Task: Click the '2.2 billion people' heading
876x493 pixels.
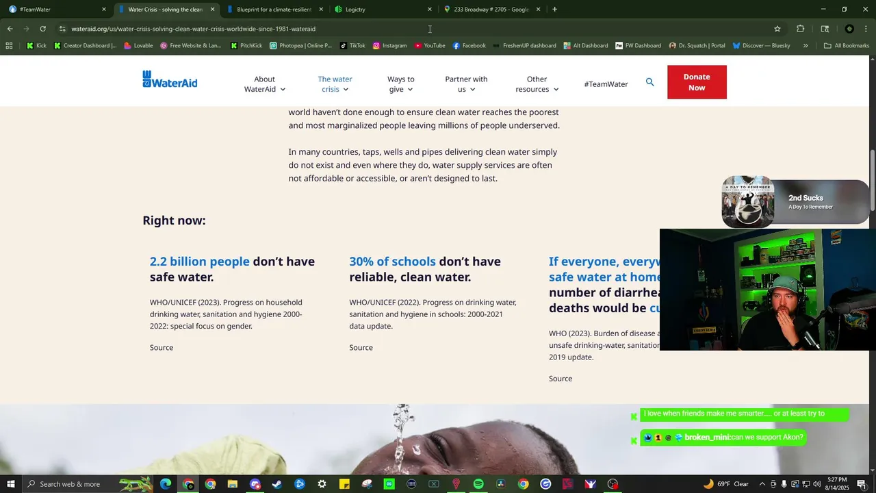Action: (x=200, y=262)
